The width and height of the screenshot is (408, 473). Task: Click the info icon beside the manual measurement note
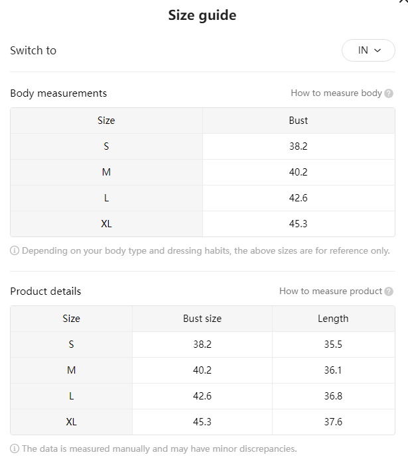15,448
